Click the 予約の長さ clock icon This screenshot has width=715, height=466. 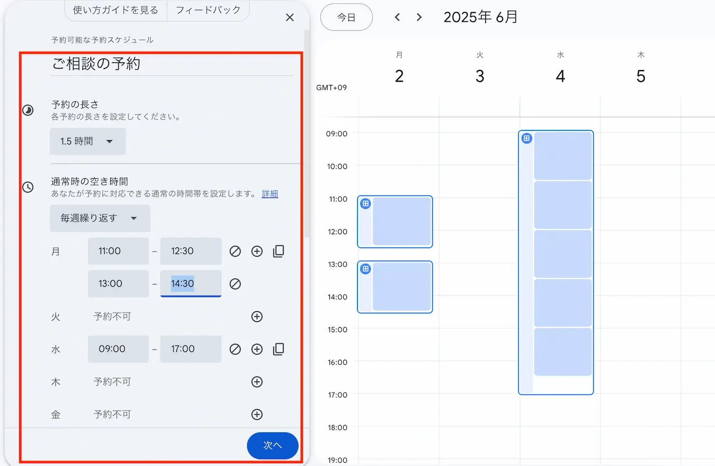28,110
